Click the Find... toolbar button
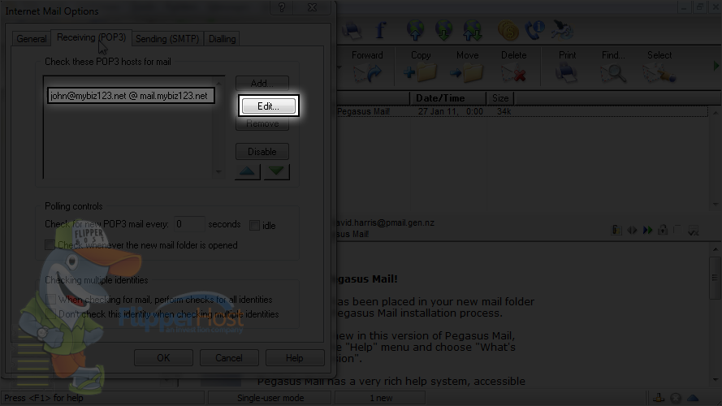The height and width of the screenshot is (406, 722). point(613,67)
